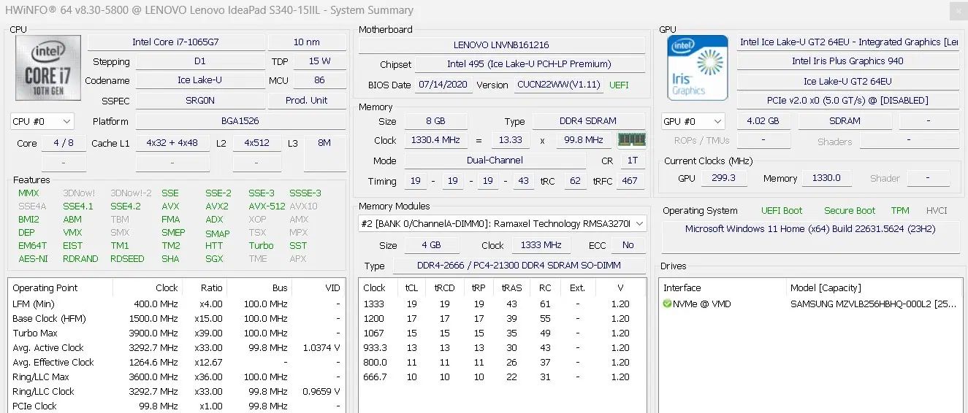Click the module Clock 1333 MHz value
Image resolution: width=968 pixels, height=413 pixels.
click(541, 245)
